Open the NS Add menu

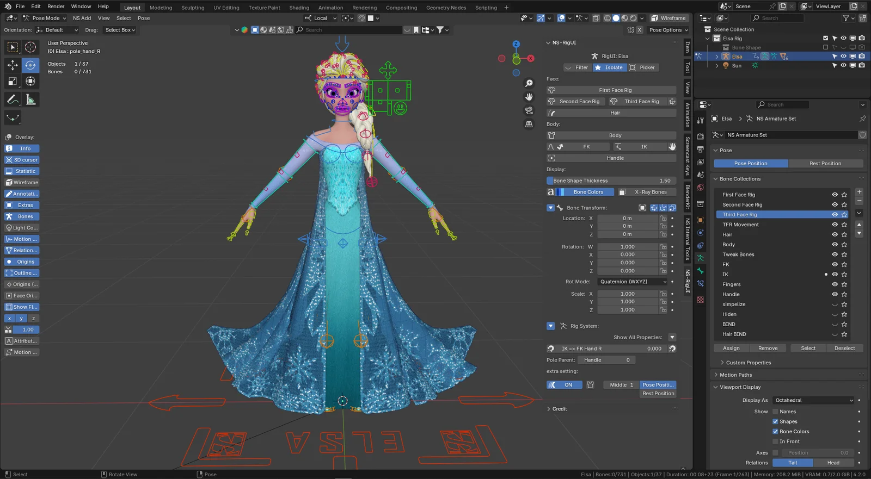point(82,18)
